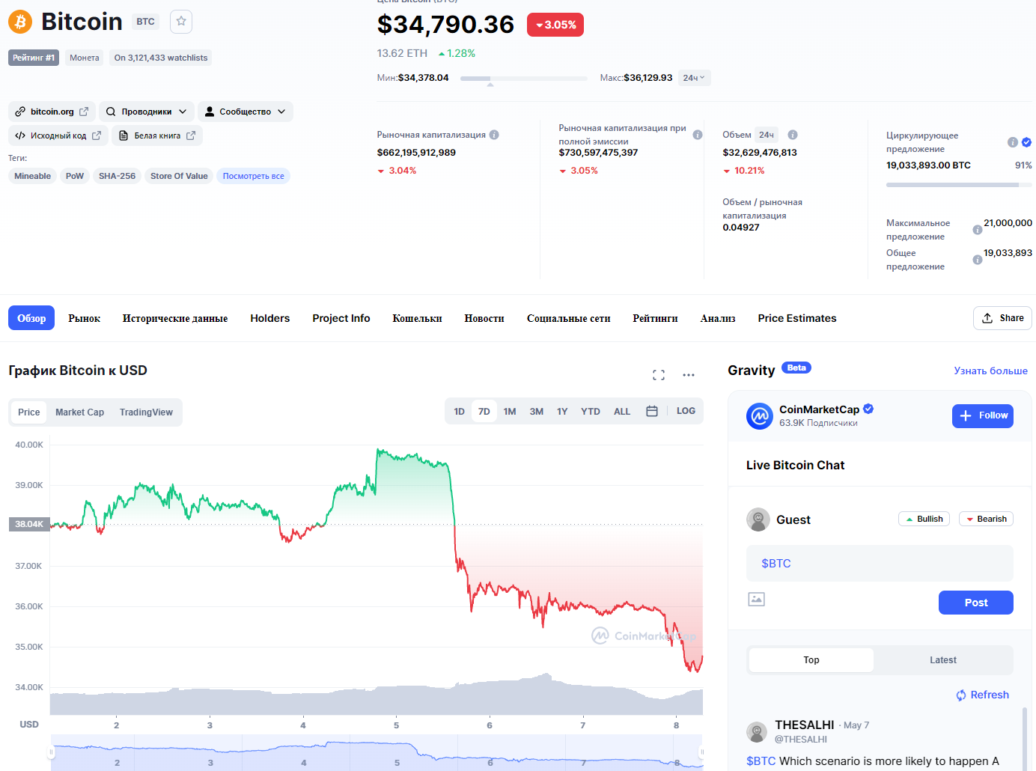The height and width of the screenshot is (771, 1036).
Task: Expand the Проводники dropdown
Action: 147,112
